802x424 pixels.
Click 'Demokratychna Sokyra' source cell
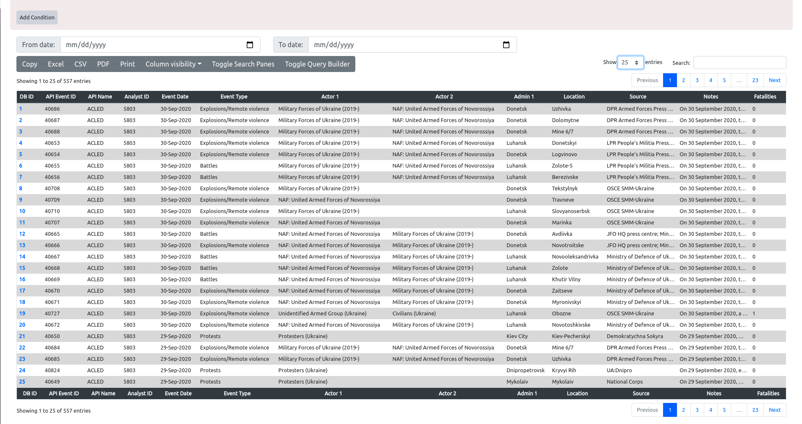pos(635,336)
